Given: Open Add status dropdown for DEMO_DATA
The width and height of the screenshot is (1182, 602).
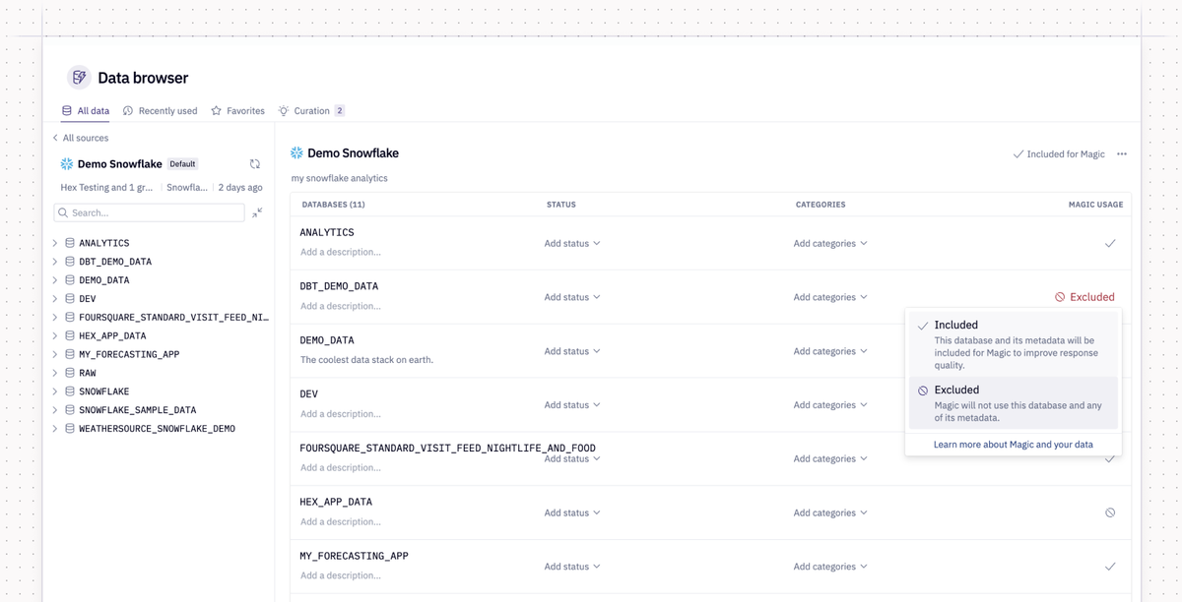Looking at the screenshot, I should (572, 351).
